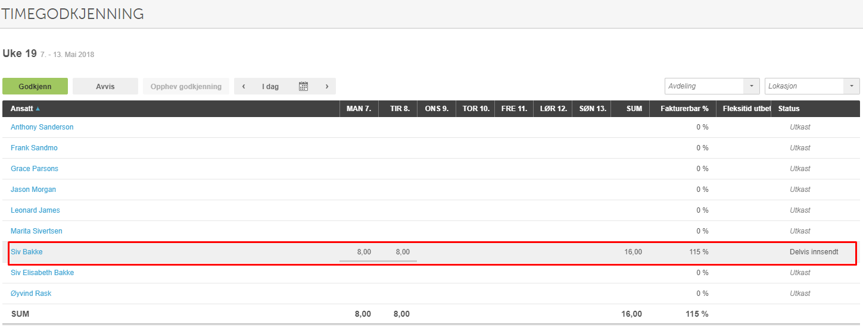This screenshot has width=863, height=328.
Task: Click the Godkjenn button
Action: pos(35,86)
